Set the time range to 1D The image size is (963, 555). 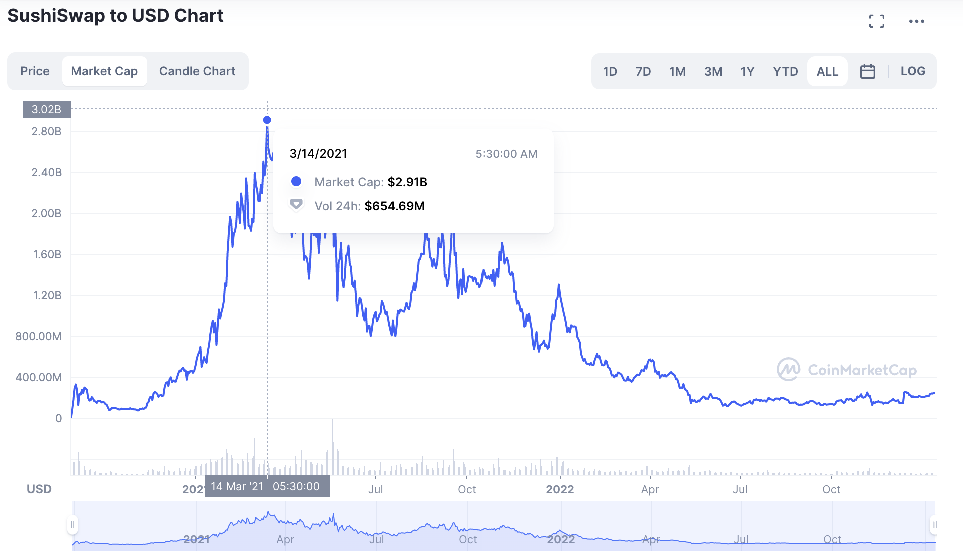tap(610, 71)
